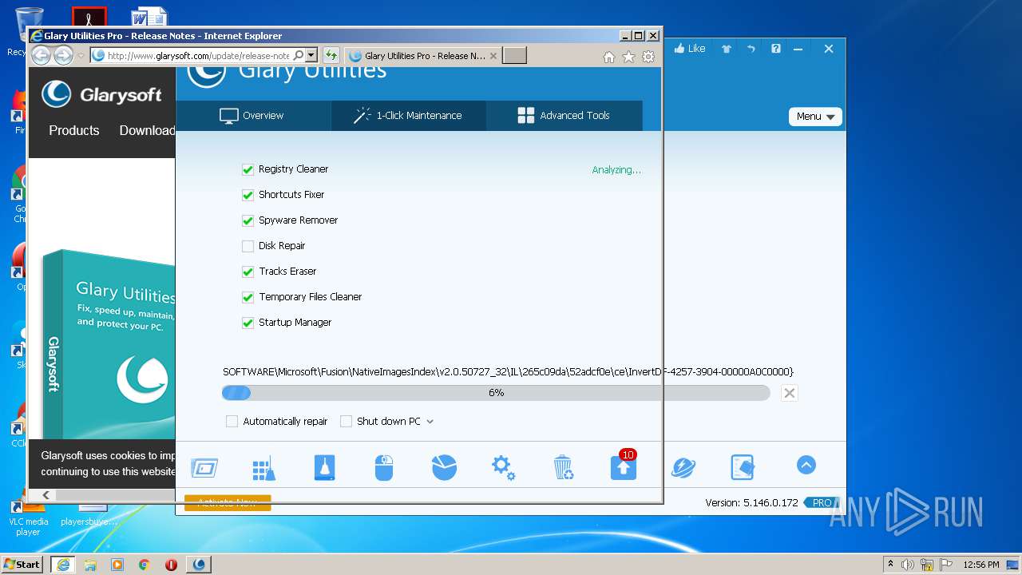Click the IE address bar URL field

pyautogui.click(x=198, y=56)
